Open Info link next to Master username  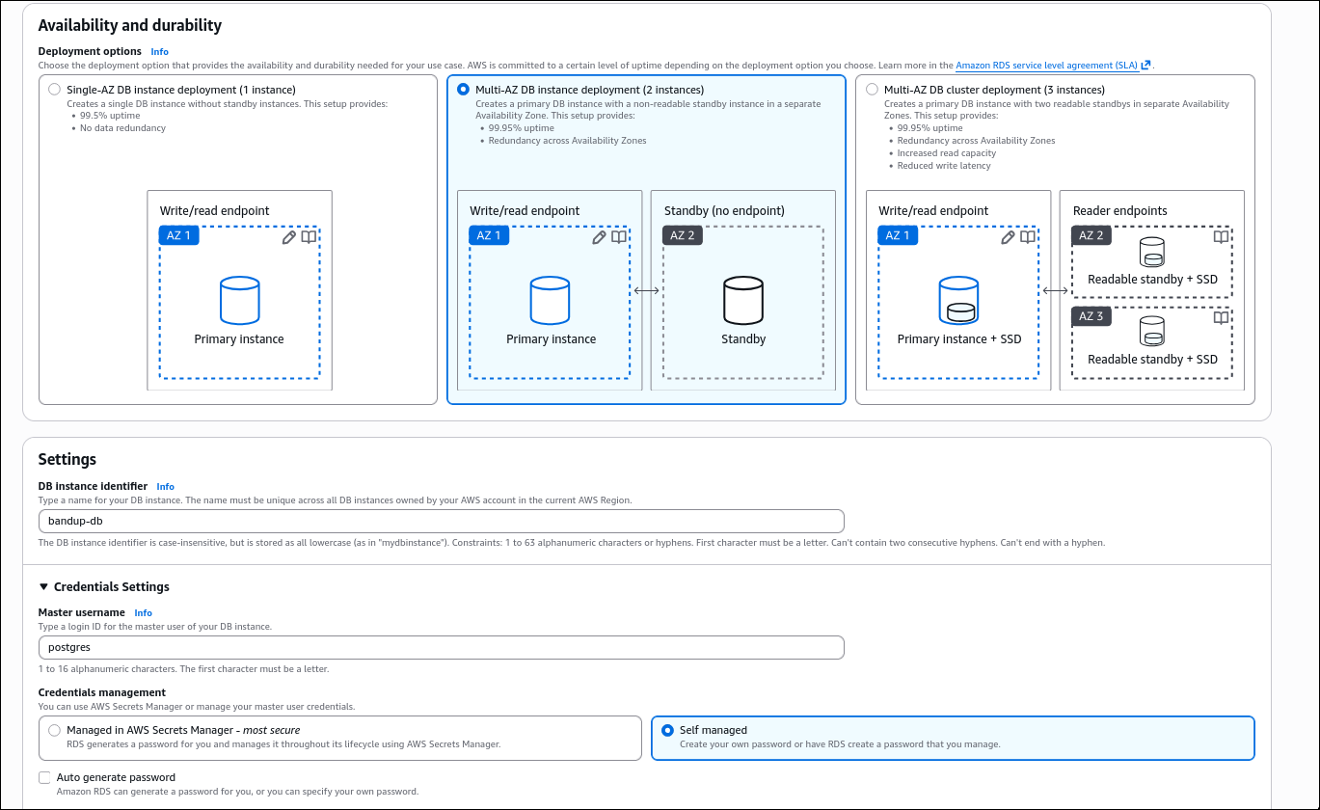pos(143,612)
